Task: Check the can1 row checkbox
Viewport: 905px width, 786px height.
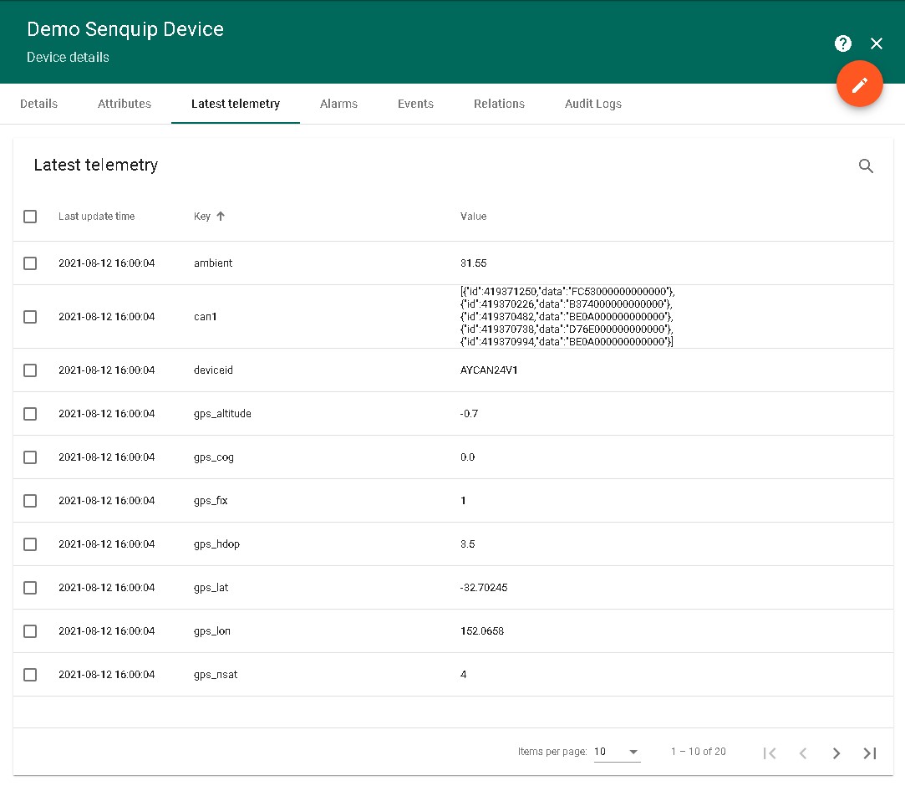Action: tap(30, 317)
